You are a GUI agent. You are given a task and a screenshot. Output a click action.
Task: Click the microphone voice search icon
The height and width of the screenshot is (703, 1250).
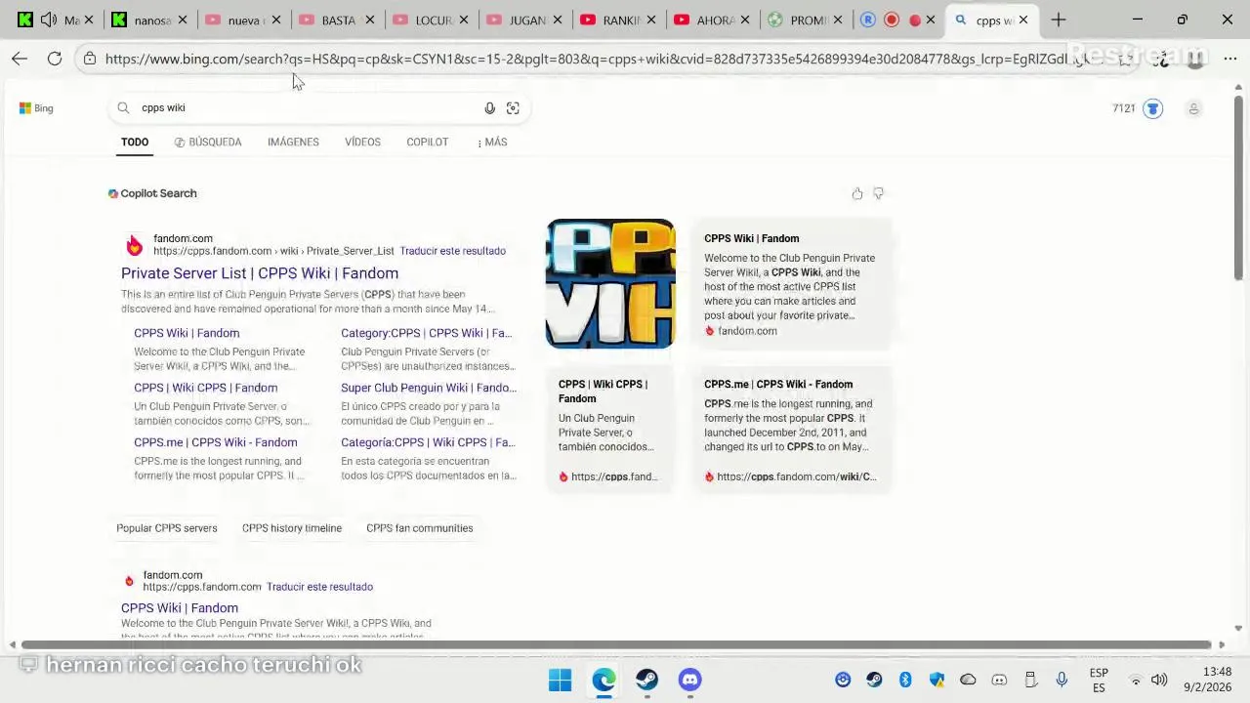[x=489, y=108]
